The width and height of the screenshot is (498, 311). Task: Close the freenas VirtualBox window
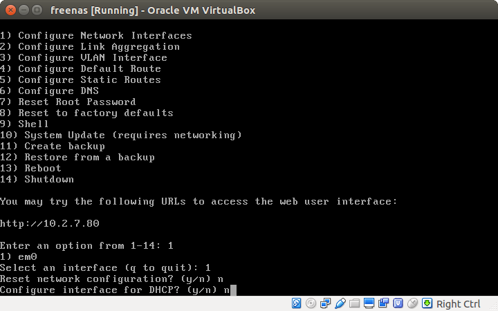[10, 10]
